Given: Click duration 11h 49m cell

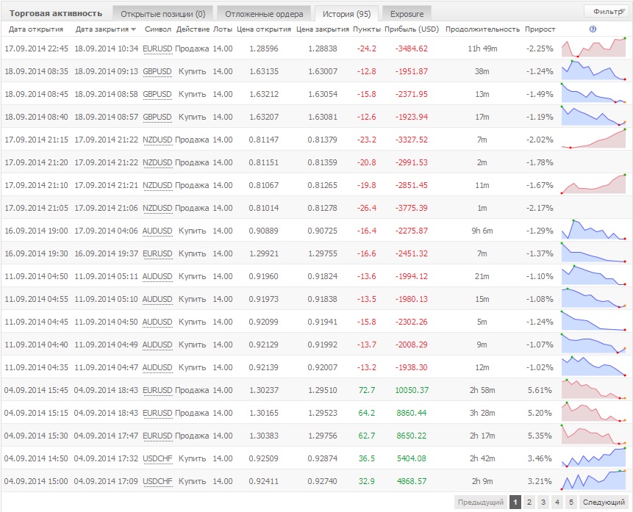Looking at the screenshot, I should [x=482, y=48].
